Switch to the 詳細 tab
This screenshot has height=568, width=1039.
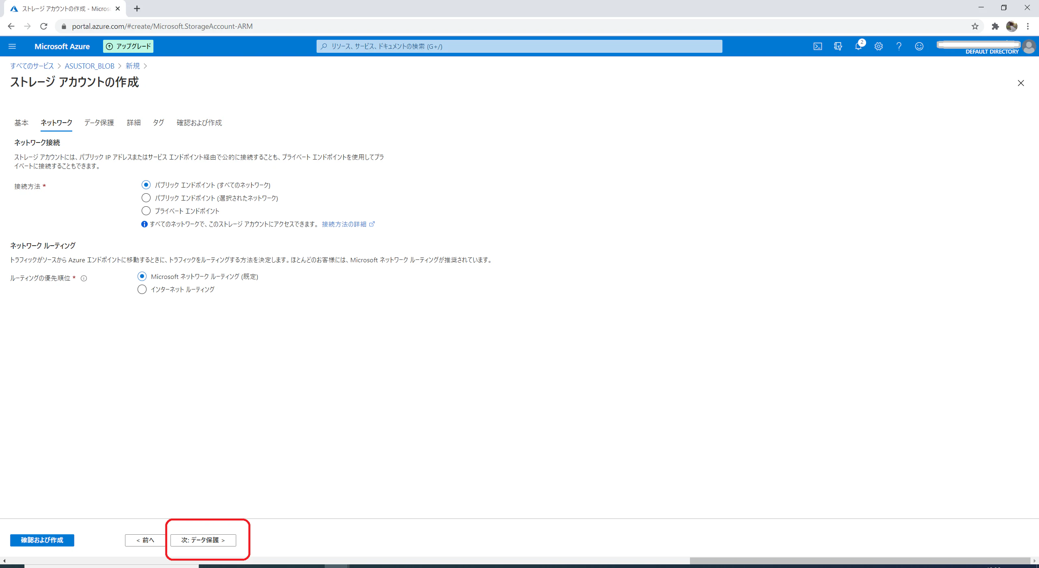[134, 123]
